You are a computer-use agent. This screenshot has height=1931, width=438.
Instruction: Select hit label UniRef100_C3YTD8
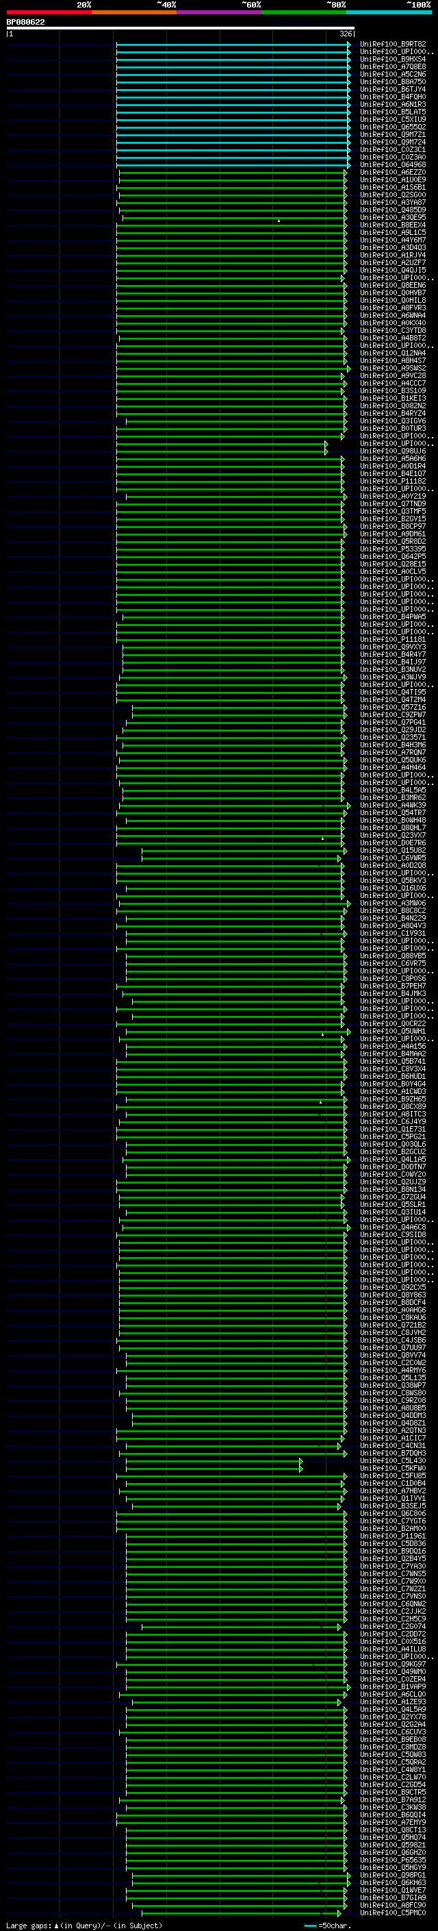point(392,331)
